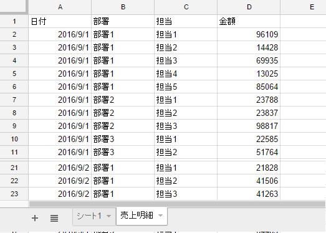Click 部署3 cell in row 10
Image resolution: width=326 pixels, height=233 pixels.
click(123, 139)
